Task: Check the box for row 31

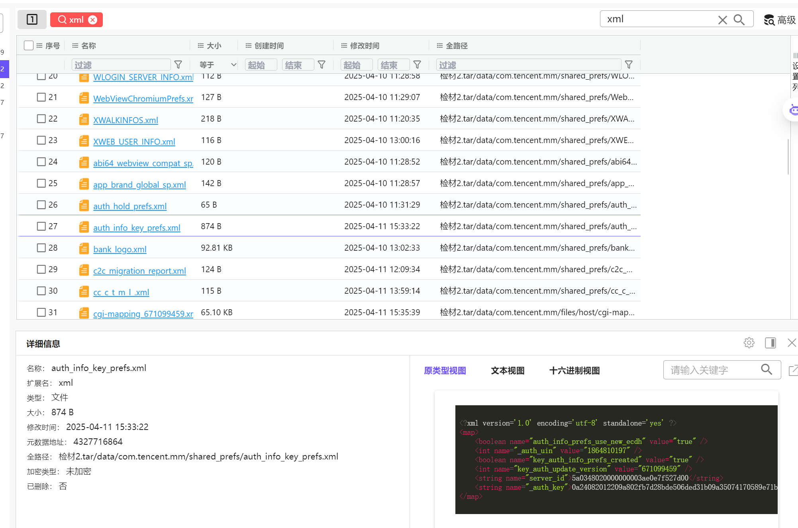Action: (41, 312)
